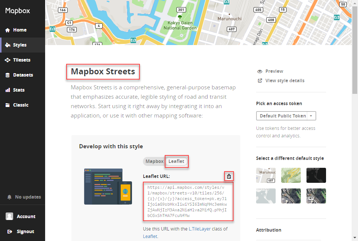Check notifications via the No updates bell
The image size is (358, 241).
pos(20,197)
